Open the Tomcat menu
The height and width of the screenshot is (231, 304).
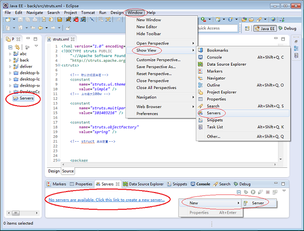[88, 13]
